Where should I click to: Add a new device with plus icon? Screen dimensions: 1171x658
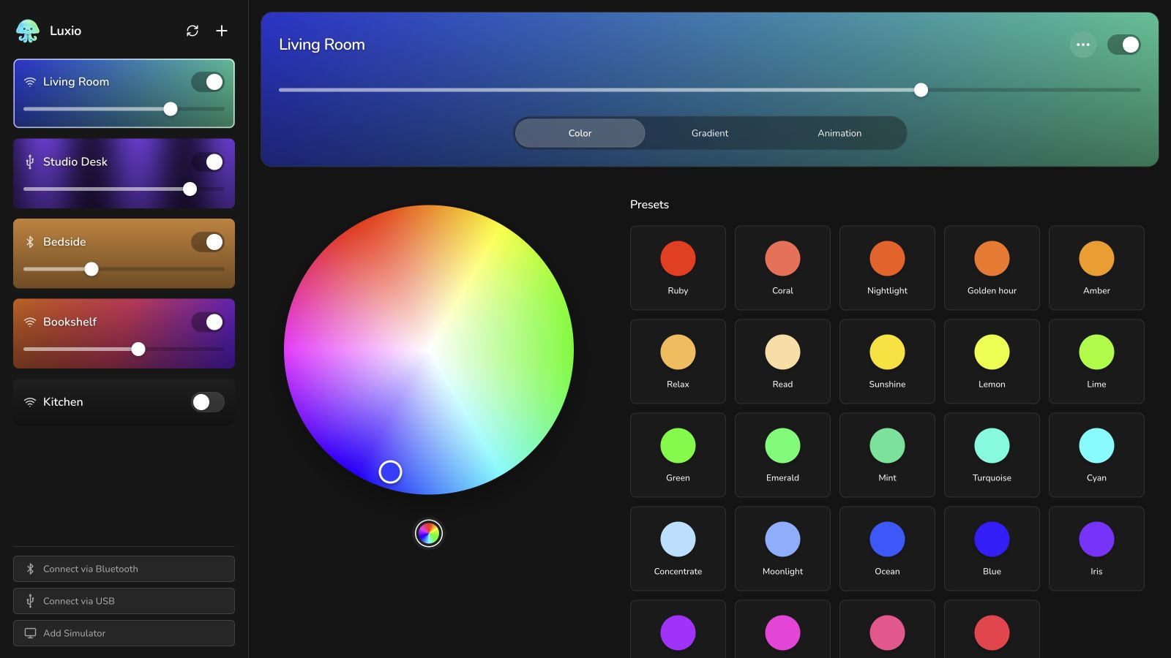(222, 31)
